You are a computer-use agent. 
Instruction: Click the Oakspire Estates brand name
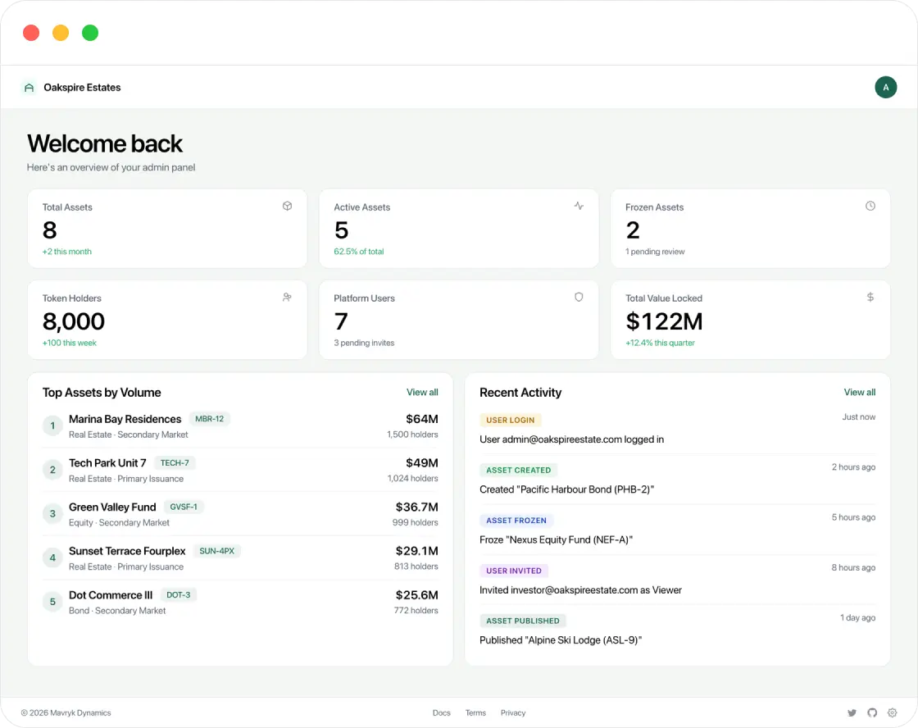point(82,87)
